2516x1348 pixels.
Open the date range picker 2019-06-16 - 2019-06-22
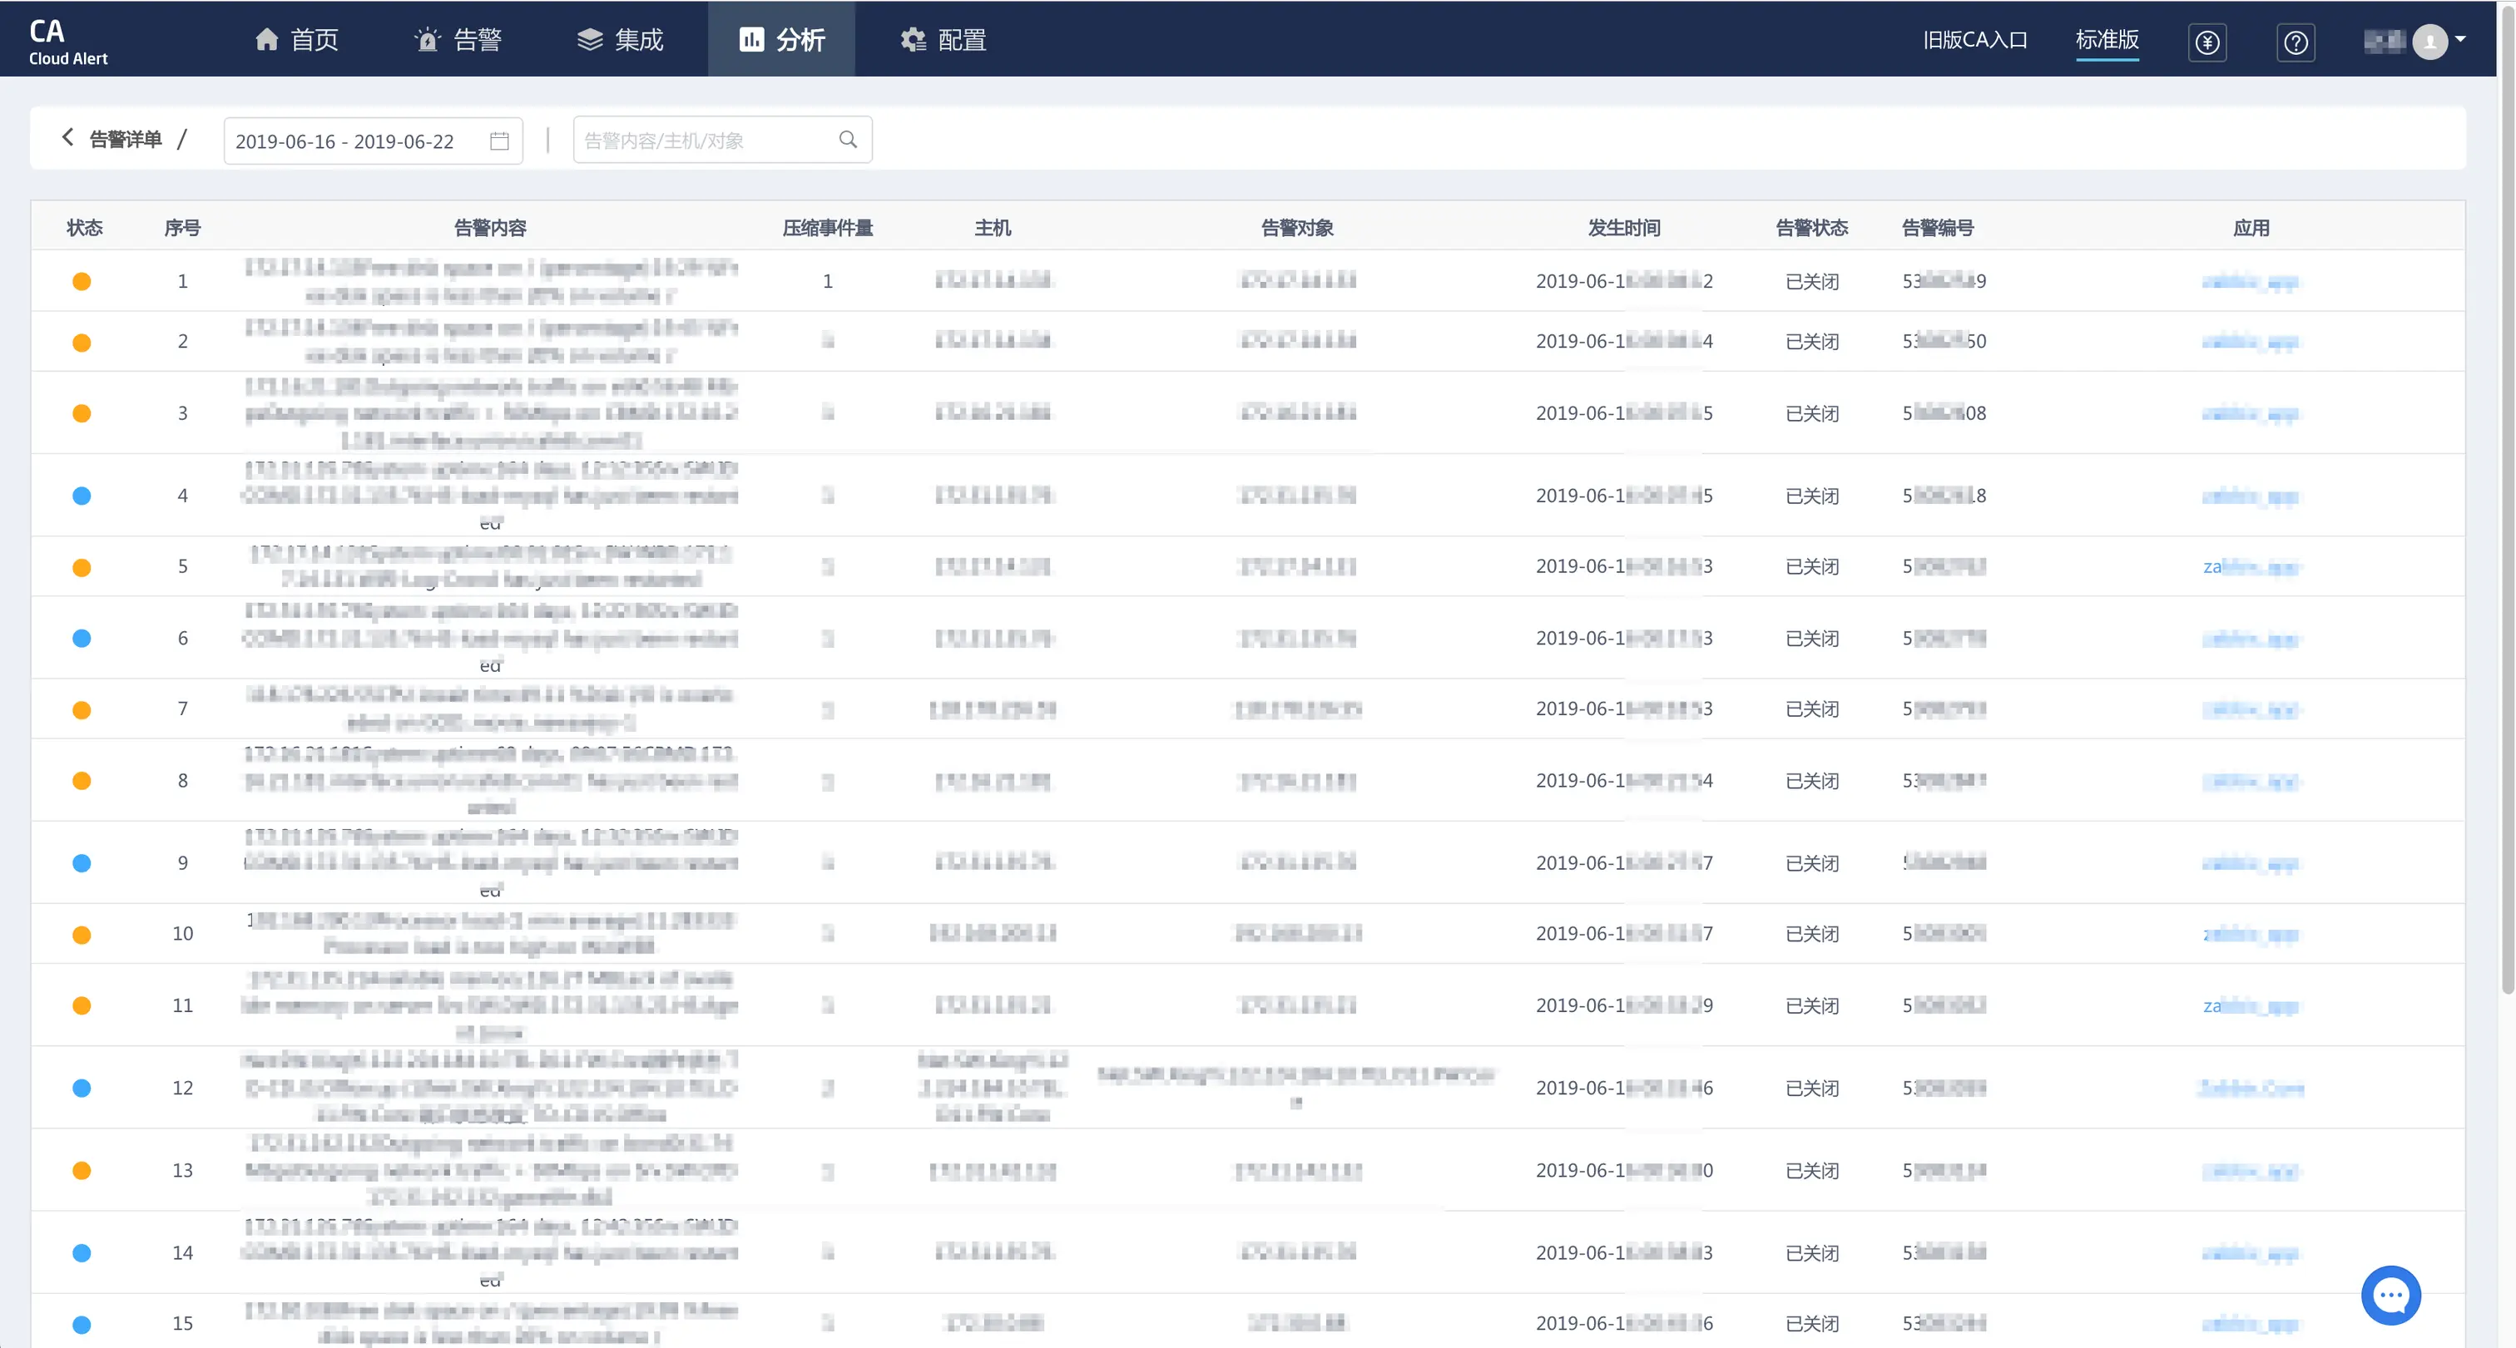tap(344, 141)
